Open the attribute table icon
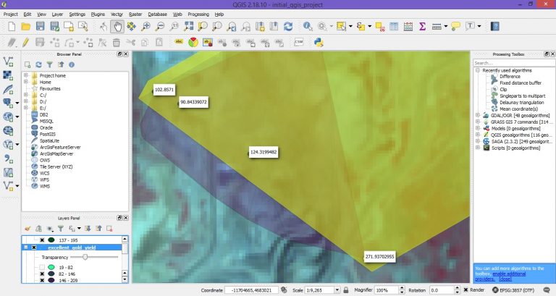The height and width of the screenshot is (296, 556). point(394,26)
